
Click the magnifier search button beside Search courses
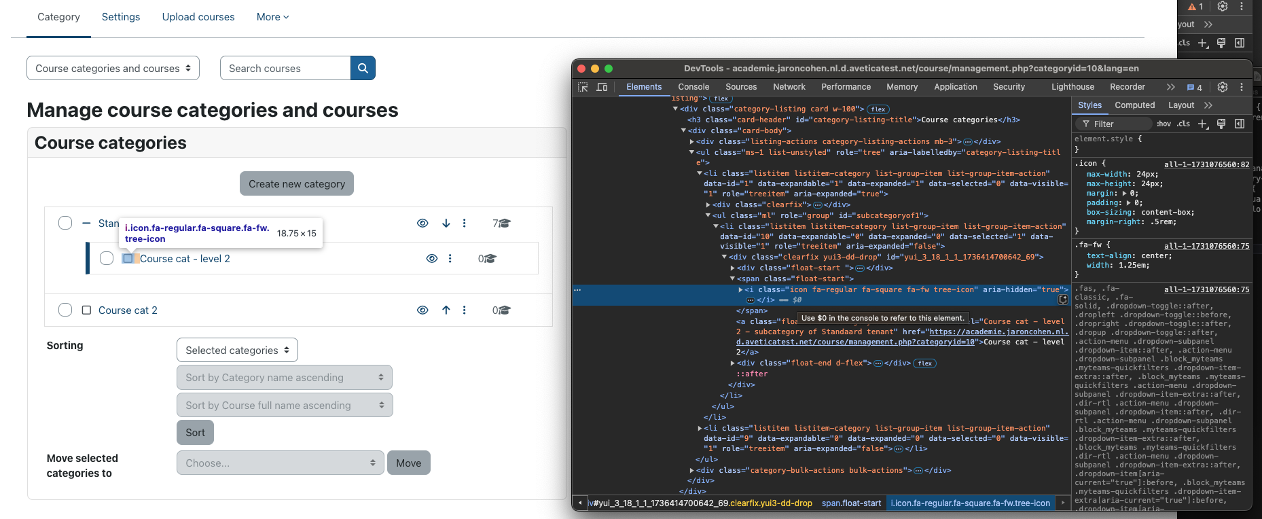click(x=363, y=68)
